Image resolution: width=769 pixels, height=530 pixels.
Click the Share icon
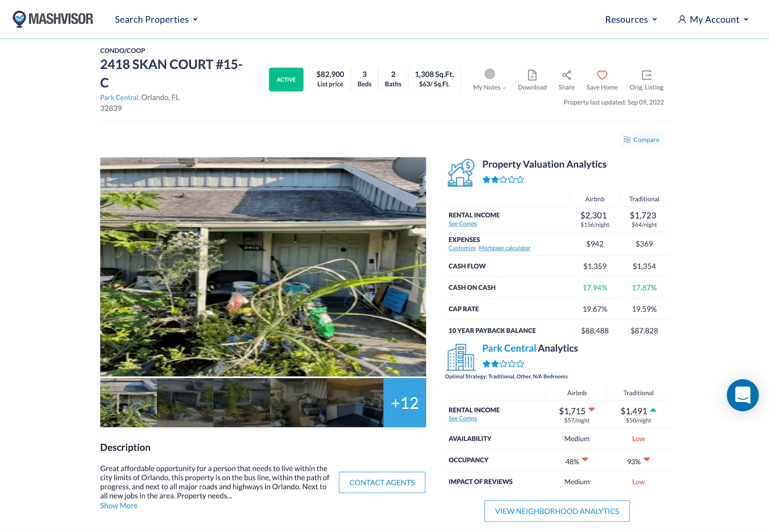(x=567, y=75)
